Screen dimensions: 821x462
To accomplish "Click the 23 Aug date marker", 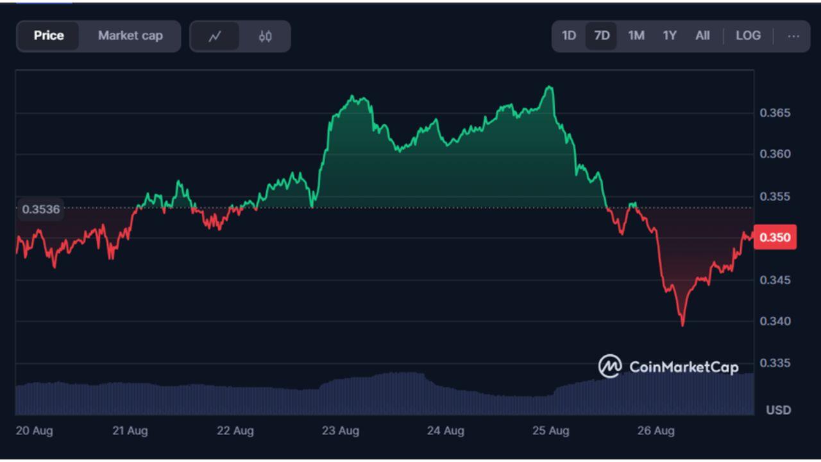I will point(340,431).
